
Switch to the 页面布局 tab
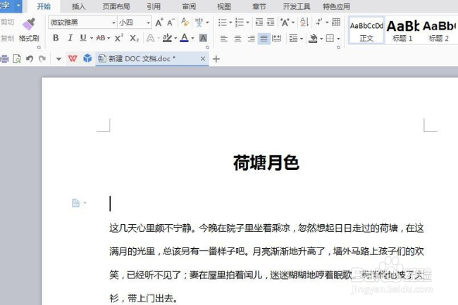(x=116, y=6)
